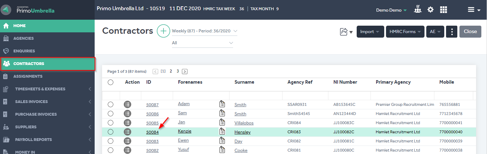Click the Home house icon

tap(6, 26)
